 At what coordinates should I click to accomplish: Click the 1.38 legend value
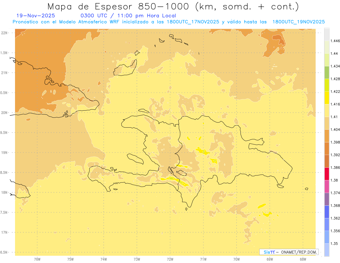[334, 180]
